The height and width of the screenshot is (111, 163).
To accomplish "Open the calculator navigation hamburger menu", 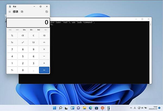I will point(10,12).
